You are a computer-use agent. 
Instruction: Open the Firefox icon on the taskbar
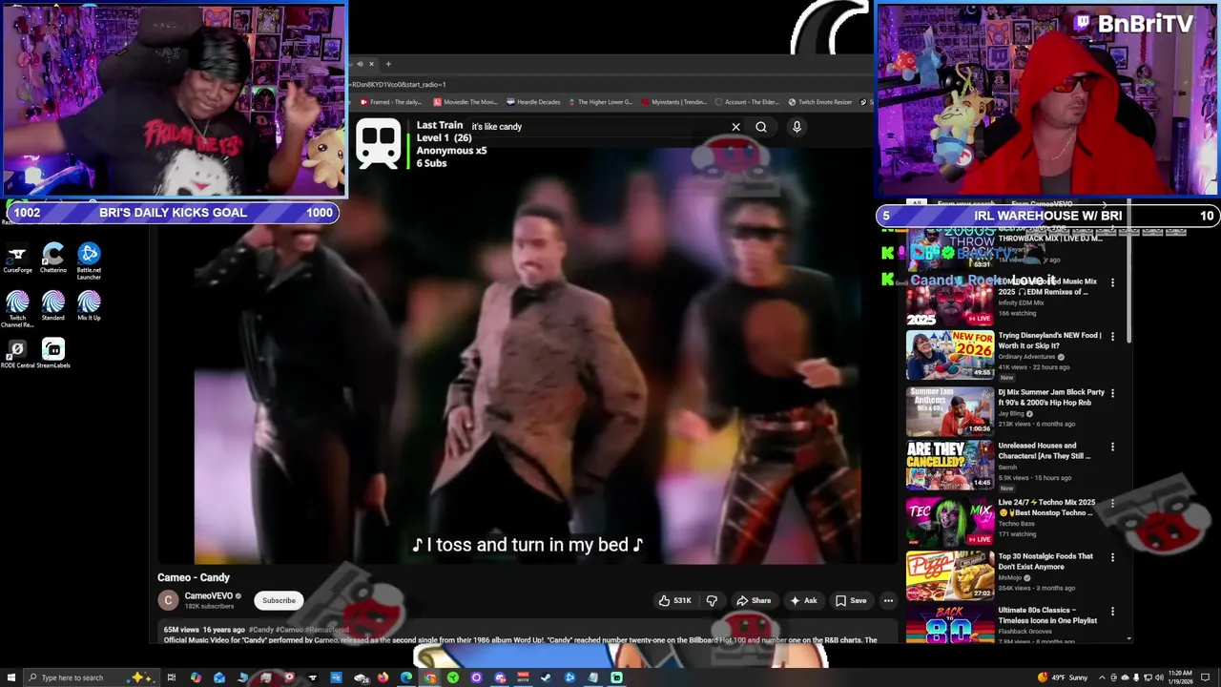pyautogui.click(x=383, y=677)
